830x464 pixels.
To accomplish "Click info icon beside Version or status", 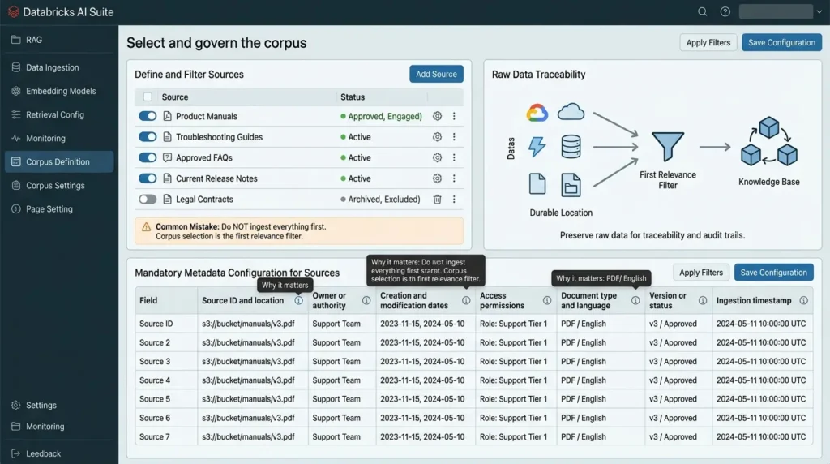I will click(703, 300).
